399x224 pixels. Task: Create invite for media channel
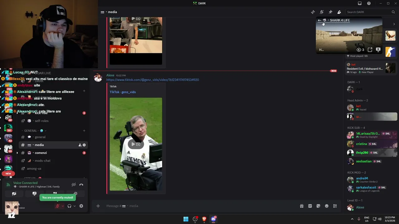click(x=80, y=145)
